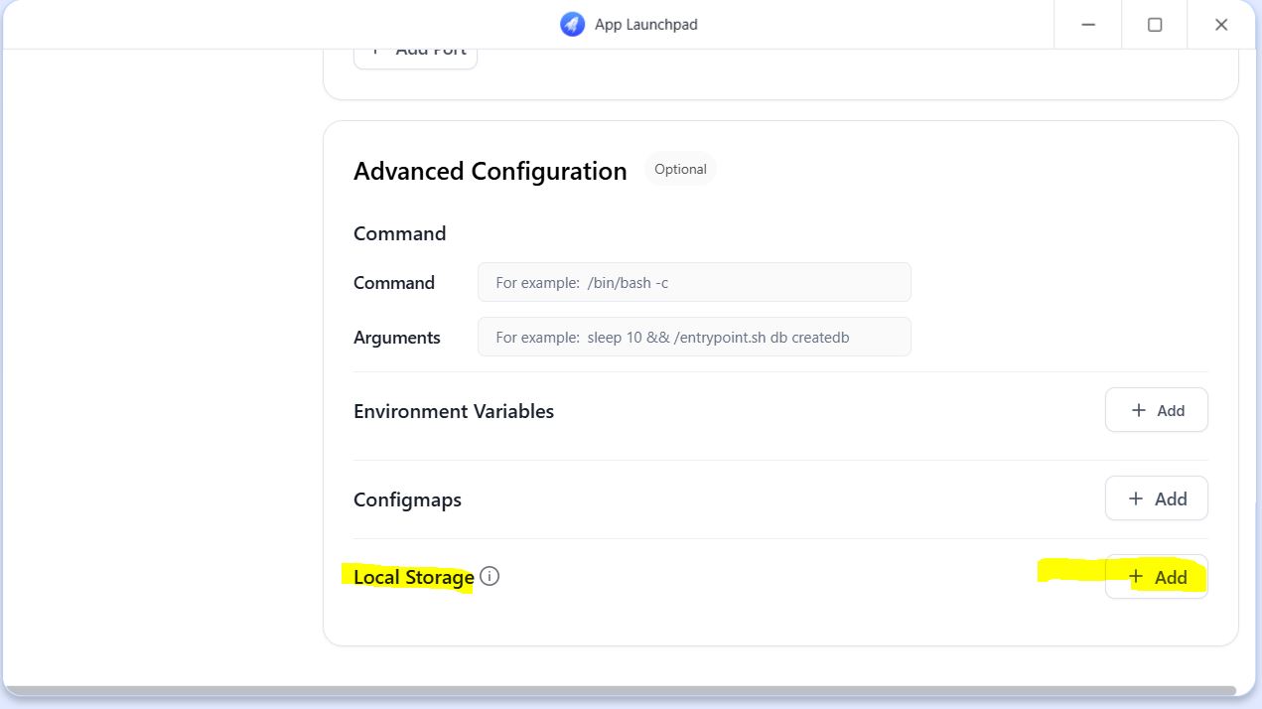Select the Advanced Configuration heading
The width and height of the screenshot is (1262, 709).
pyautogui.click(x=490, y=171)
